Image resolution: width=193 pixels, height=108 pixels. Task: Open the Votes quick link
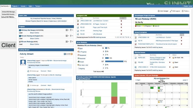pyautogui.click(x=54, y=18)
